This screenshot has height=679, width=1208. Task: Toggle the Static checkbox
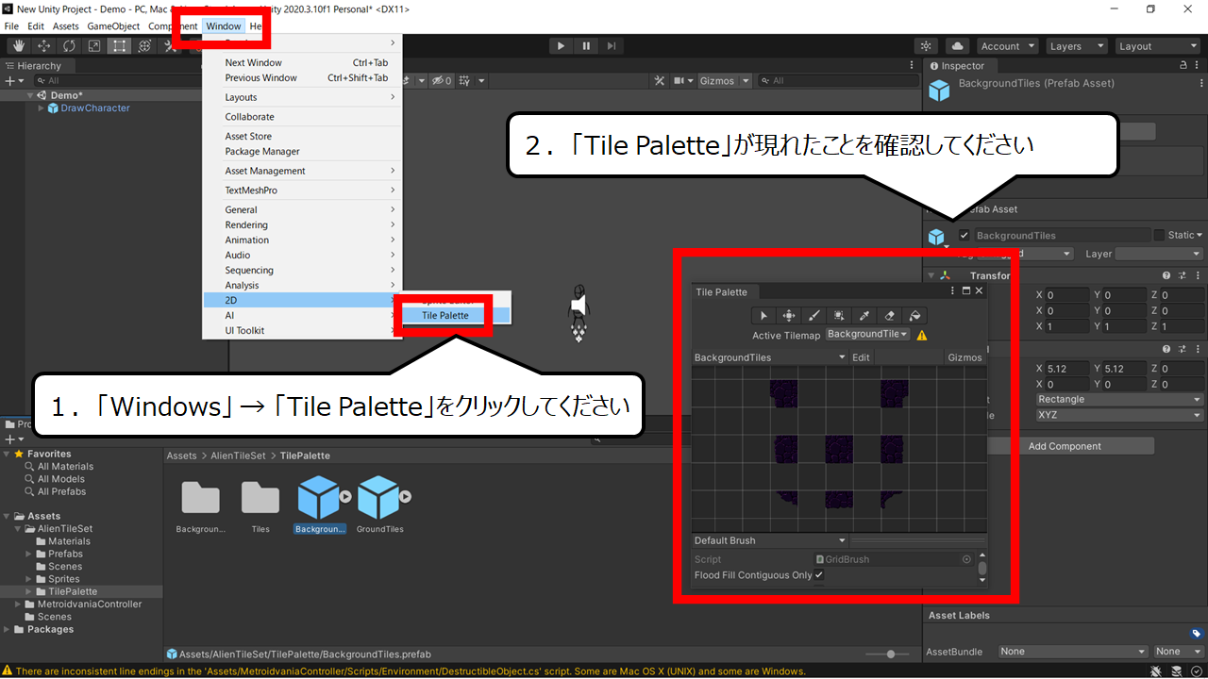pyautogui.click(x=1159, y=236)
